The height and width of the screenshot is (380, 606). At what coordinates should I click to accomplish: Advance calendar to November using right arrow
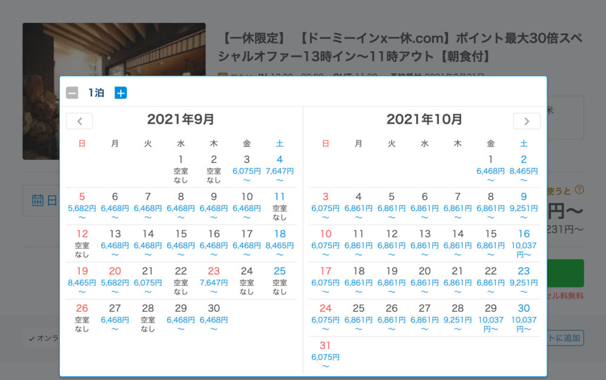point(527,121)
